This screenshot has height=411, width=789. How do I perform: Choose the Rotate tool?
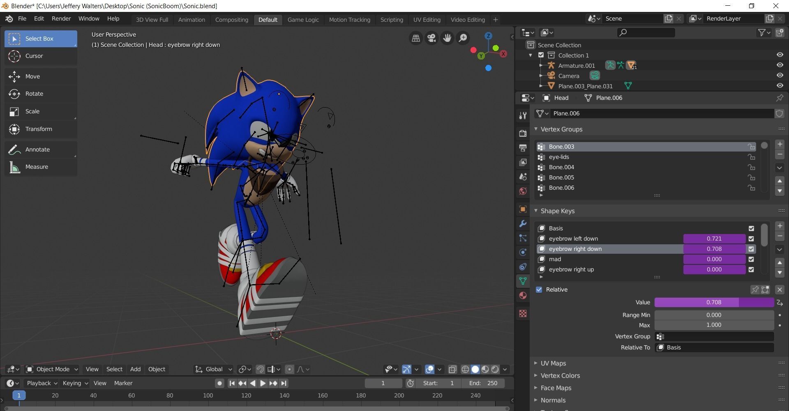[41, 94]
